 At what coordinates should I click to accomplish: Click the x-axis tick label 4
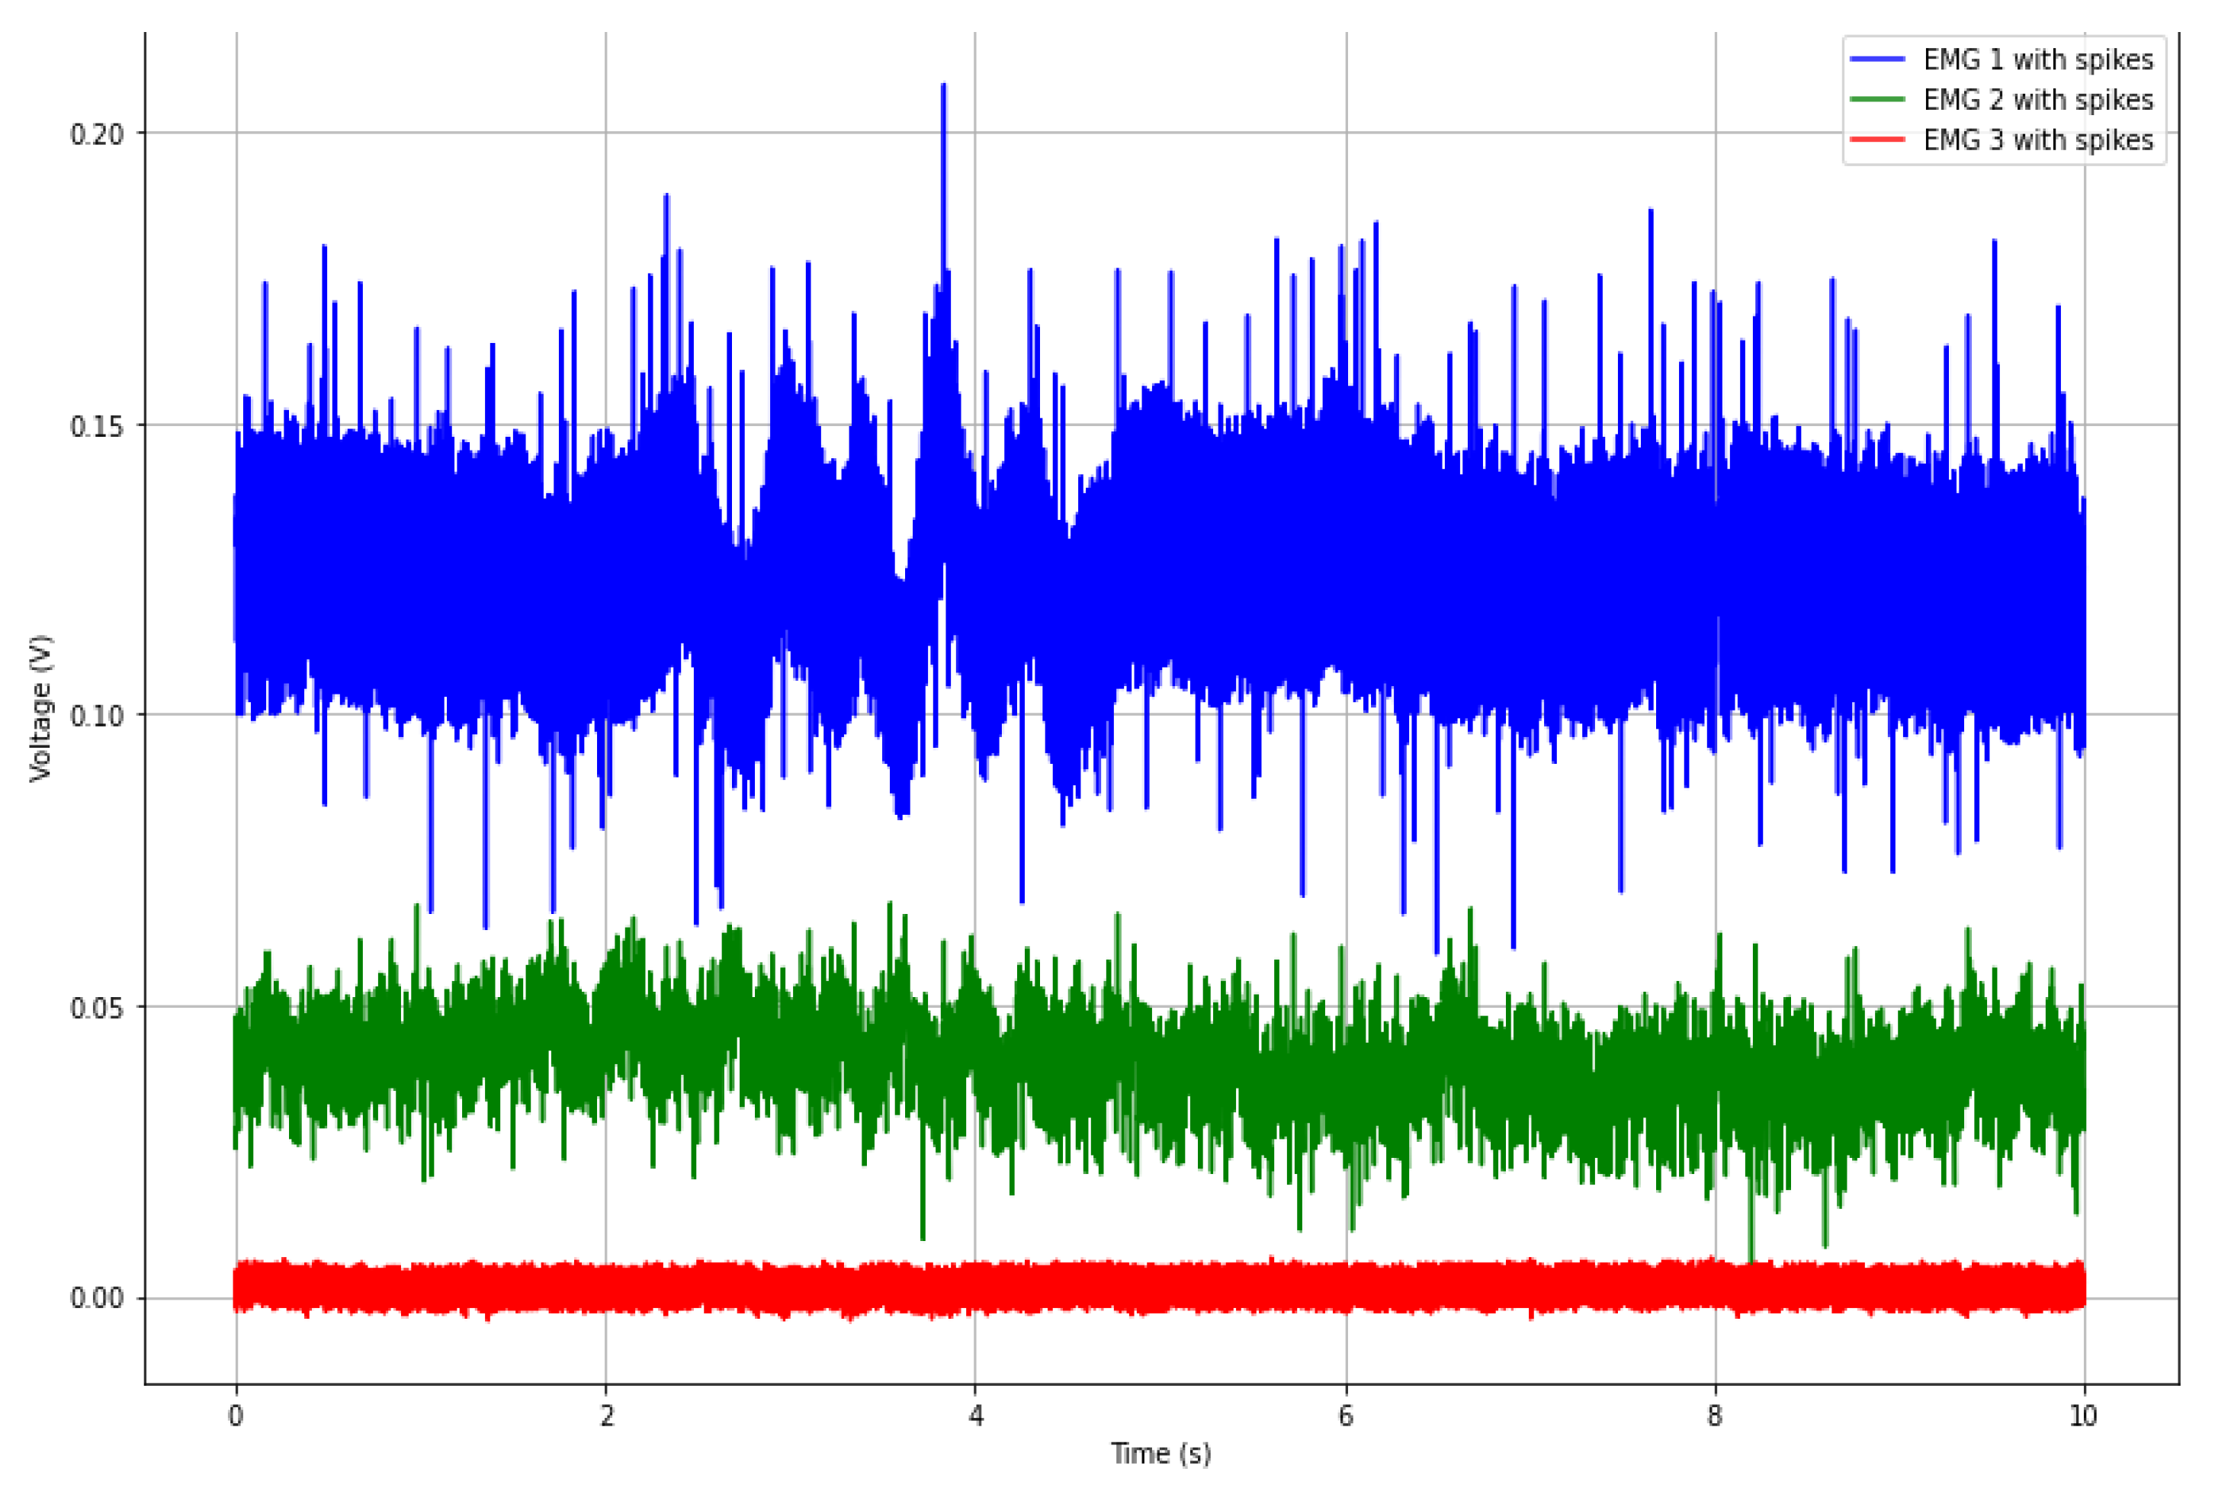point(975,1416)
